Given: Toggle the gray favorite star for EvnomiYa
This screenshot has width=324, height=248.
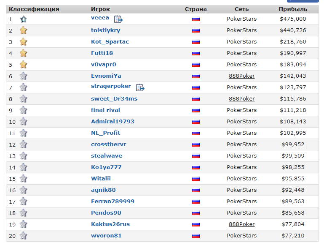Looking at the screenshot, I should (23, 76).
